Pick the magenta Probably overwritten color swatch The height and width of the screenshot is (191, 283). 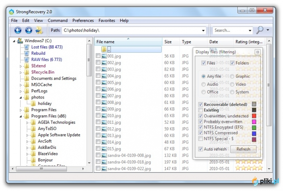(254, 122)
